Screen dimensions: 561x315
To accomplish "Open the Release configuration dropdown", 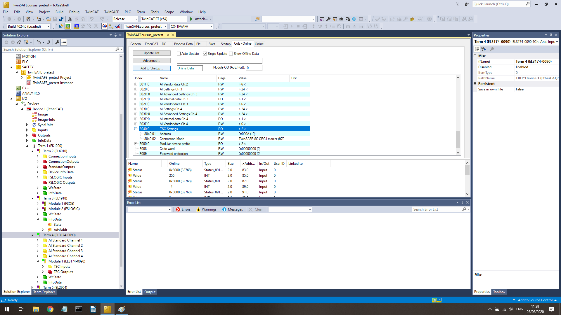I will pos(136,19).
